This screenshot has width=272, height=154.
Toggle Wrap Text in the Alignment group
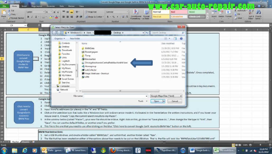(91, 12)
